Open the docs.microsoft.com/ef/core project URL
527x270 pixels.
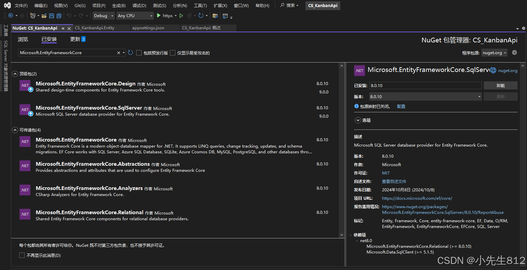pyautogui.click(x=417, y=198)
